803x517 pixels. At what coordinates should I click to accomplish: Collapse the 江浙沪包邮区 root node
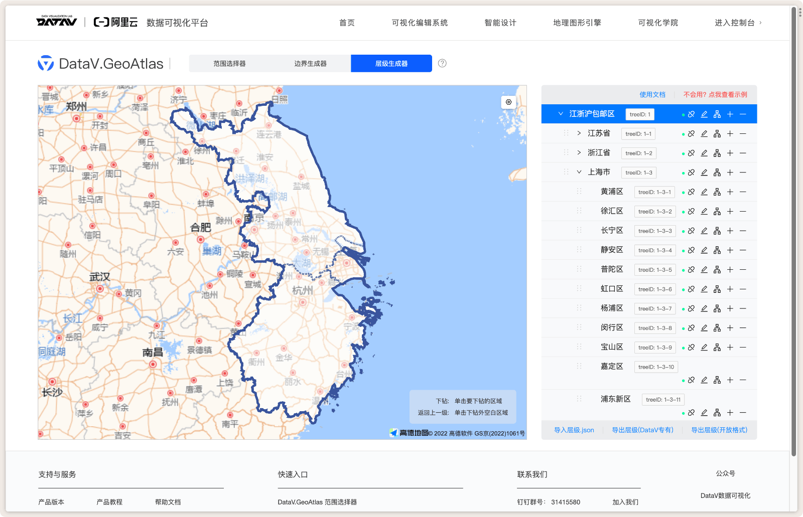click(x=561, y=114)
